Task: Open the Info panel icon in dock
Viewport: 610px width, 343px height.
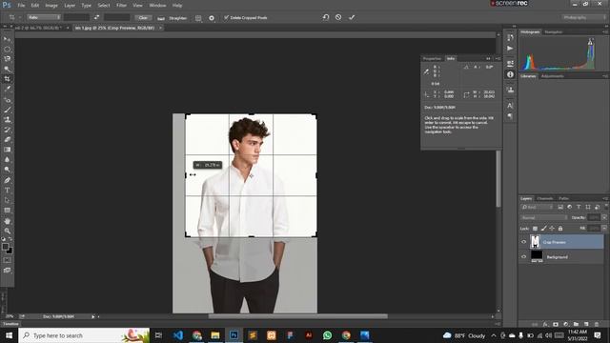Action: pyautogui.click(x=510, y=74)
